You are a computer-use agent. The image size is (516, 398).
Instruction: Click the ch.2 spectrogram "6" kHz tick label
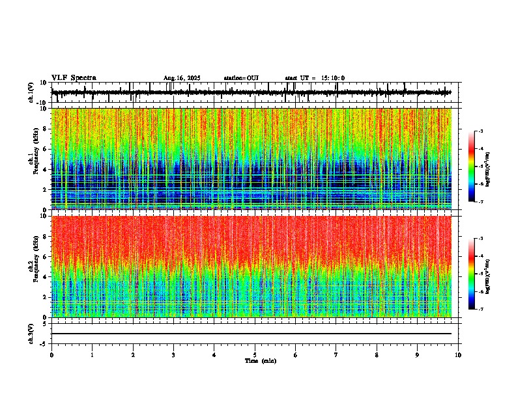[46, 256]
